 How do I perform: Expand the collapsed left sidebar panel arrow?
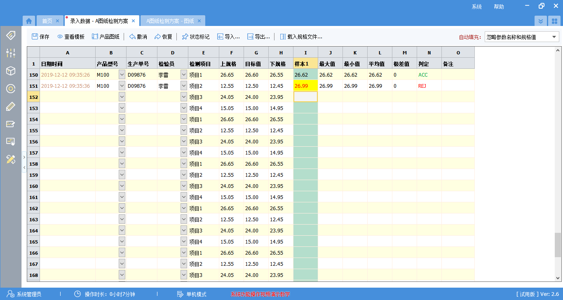24,157
